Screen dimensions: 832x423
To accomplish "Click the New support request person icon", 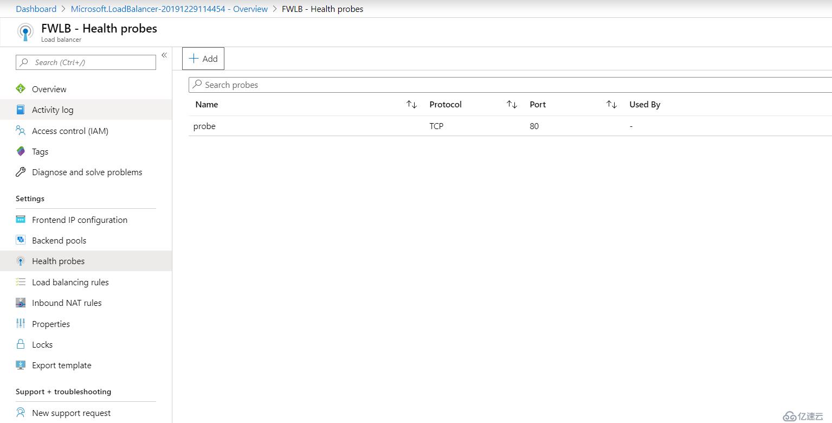I will pyautogui.click(x=21, y=413).
